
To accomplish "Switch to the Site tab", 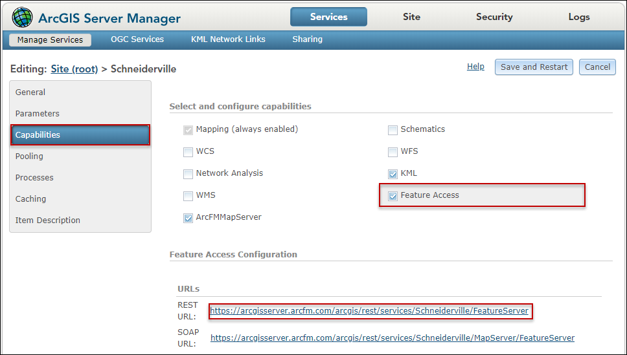I will [411, 17].
